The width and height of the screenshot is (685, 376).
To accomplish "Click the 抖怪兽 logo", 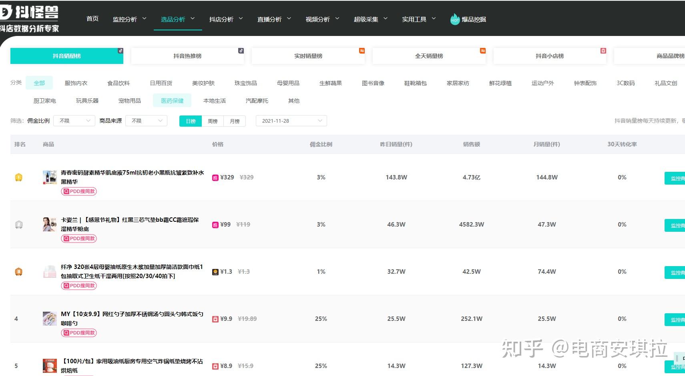I will tap(29, 18).
